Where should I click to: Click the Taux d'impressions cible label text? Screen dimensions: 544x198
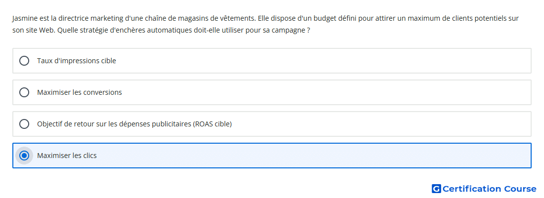point(77,61)
